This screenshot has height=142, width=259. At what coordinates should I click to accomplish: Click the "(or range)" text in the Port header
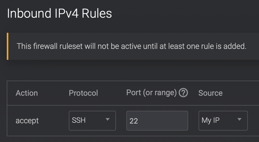point(160,93)
